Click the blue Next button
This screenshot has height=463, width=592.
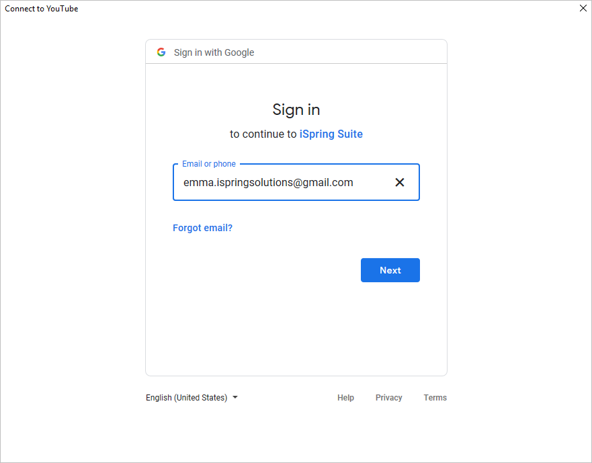(390, 270)
